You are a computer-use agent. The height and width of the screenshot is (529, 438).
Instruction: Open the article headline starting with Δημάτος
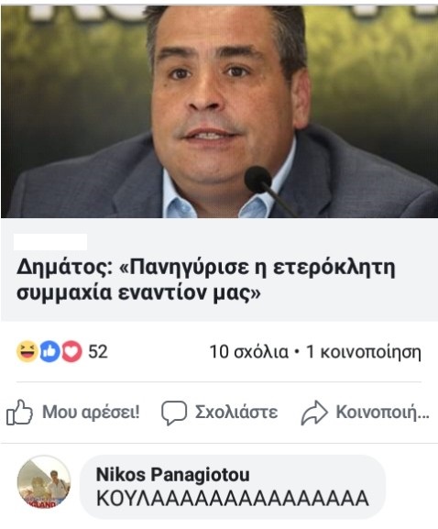pos(205,280)
